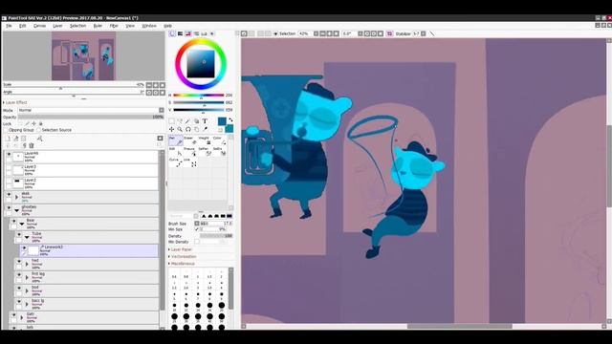Select the Text tool
The height and width of the screenshot is (344, 612).
click(205, 121)
